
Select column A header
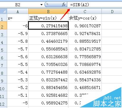[18, 11]
